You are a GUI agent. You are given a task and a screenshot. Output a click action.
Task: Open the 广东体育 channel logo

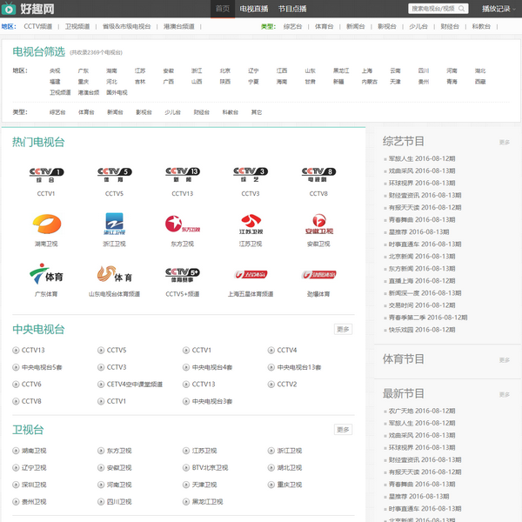46,275
